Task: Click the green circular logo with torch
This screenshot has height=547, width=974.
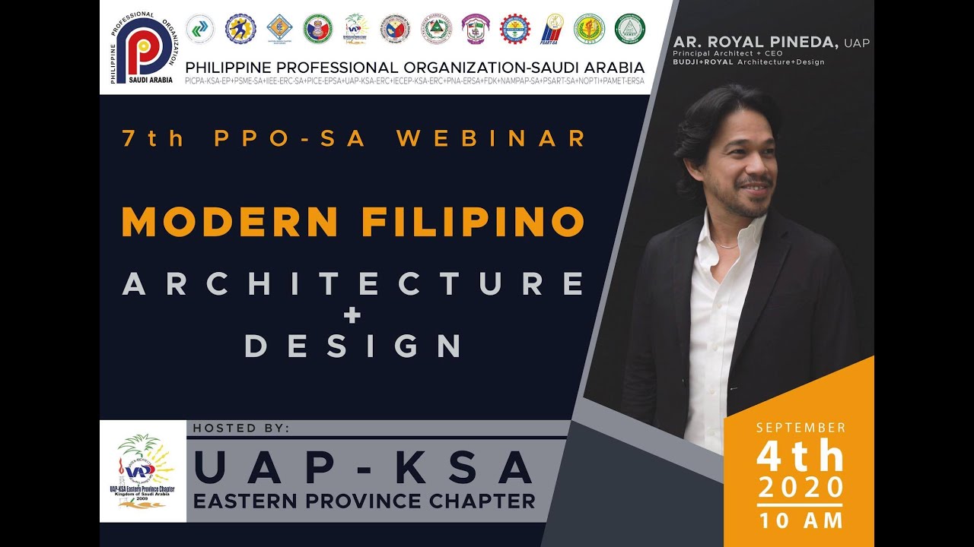Action: pos(589,29)
